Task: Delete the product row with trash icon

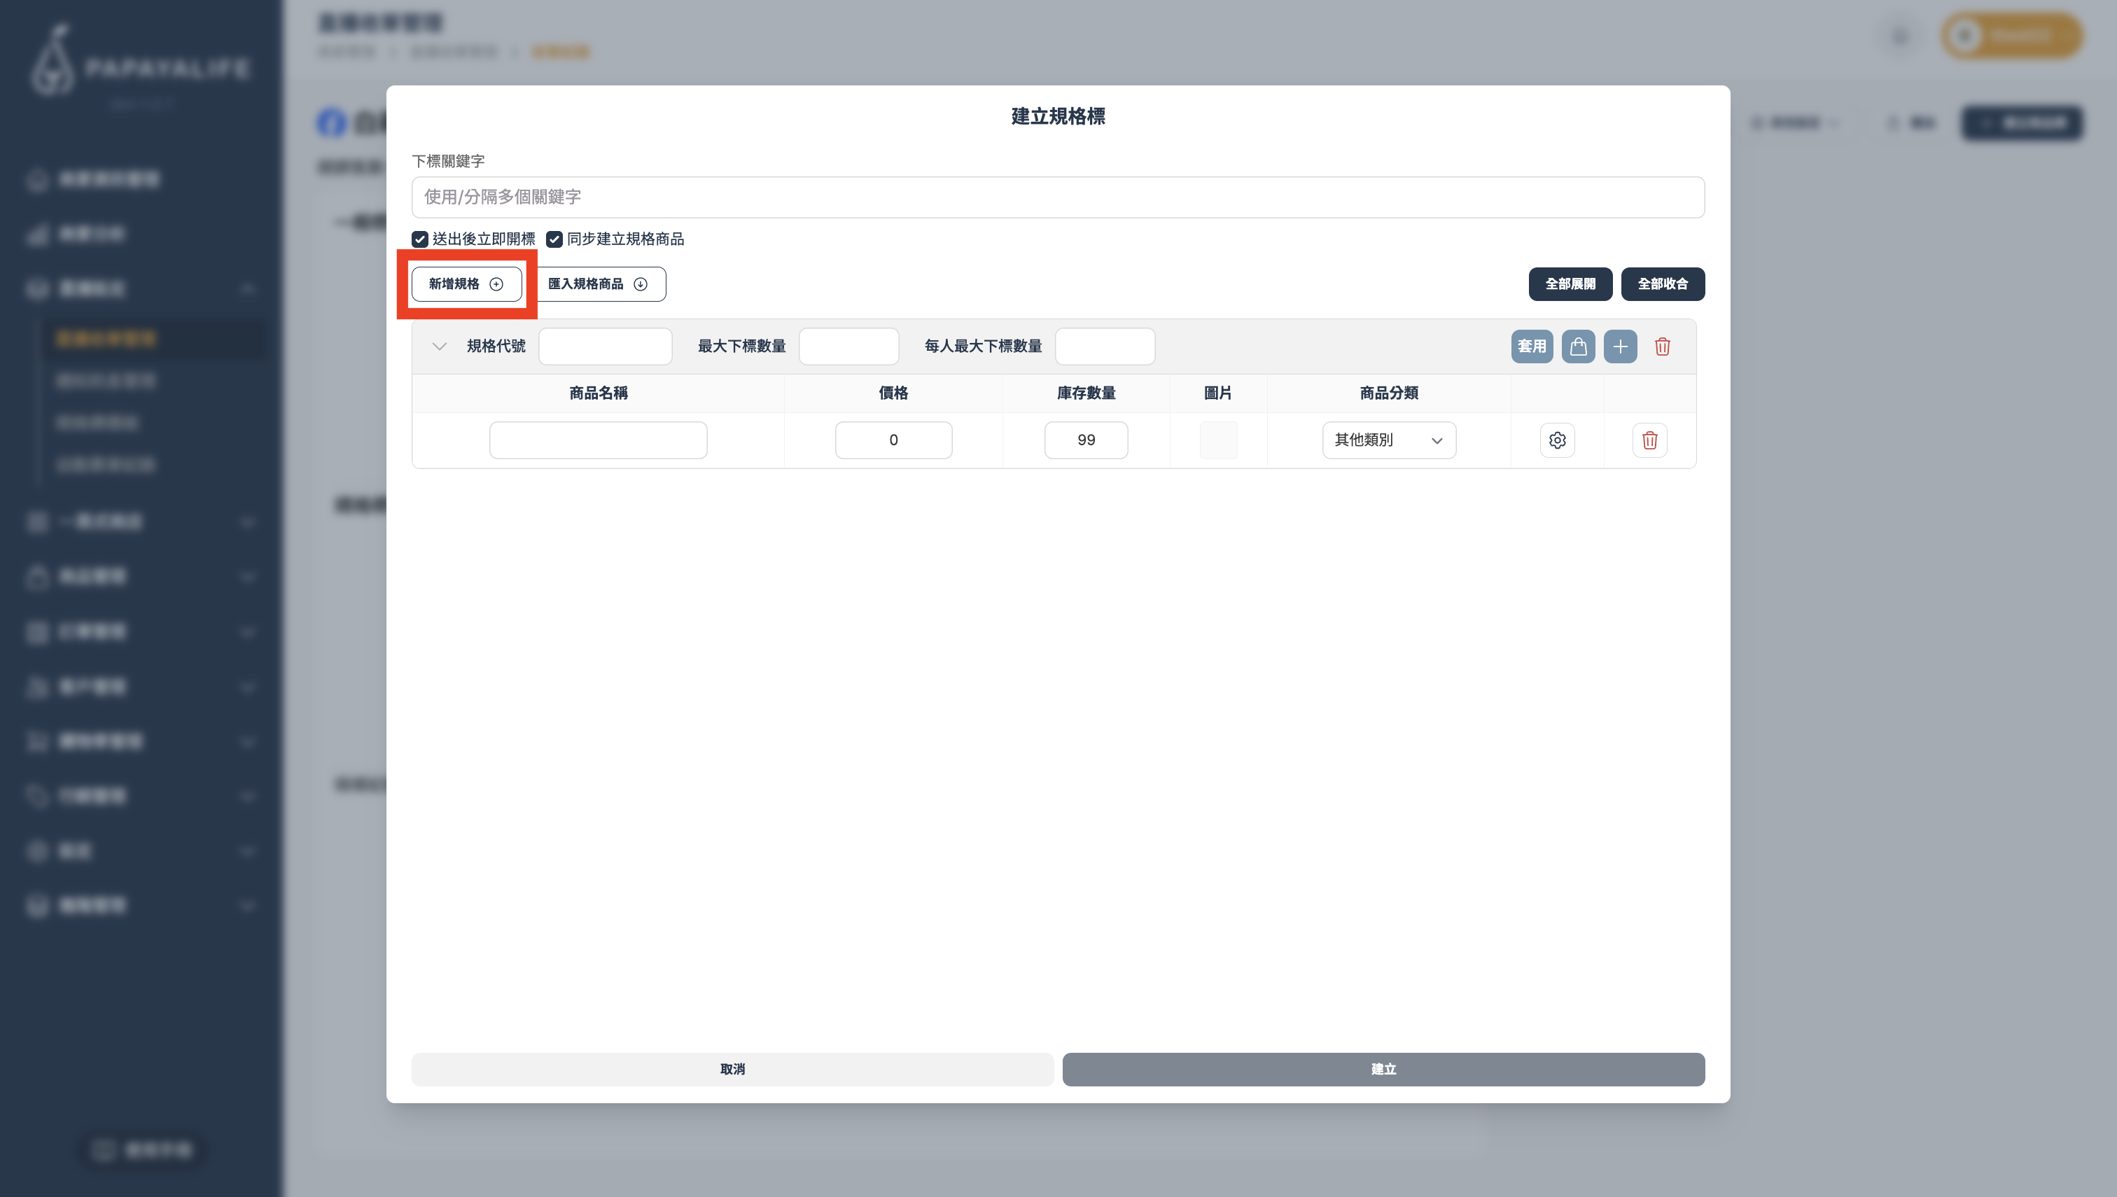Action: (x=1649, y=440)
